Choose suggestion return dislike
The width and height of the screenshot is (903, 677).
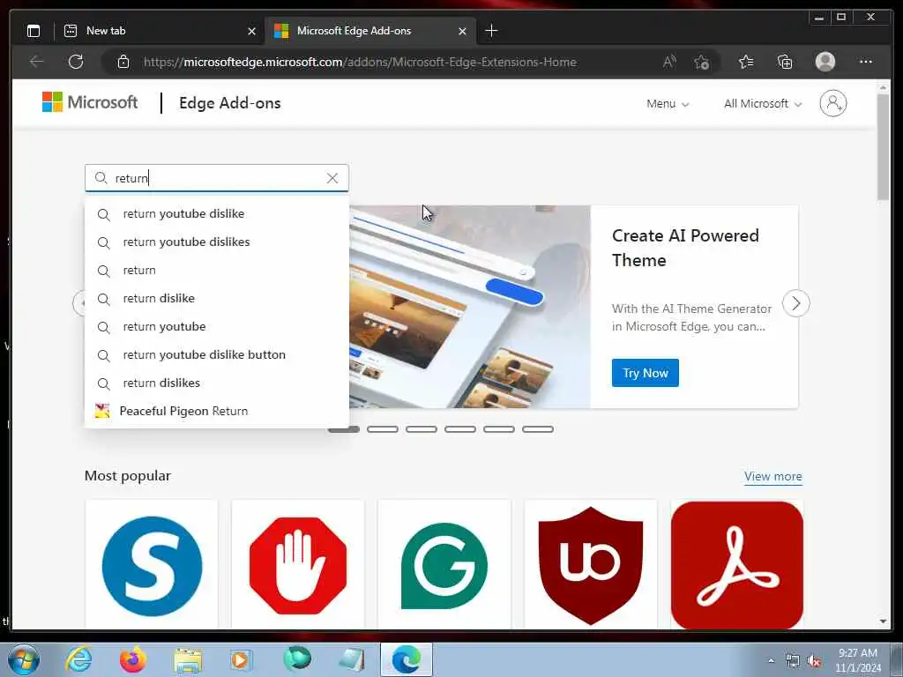217,298
